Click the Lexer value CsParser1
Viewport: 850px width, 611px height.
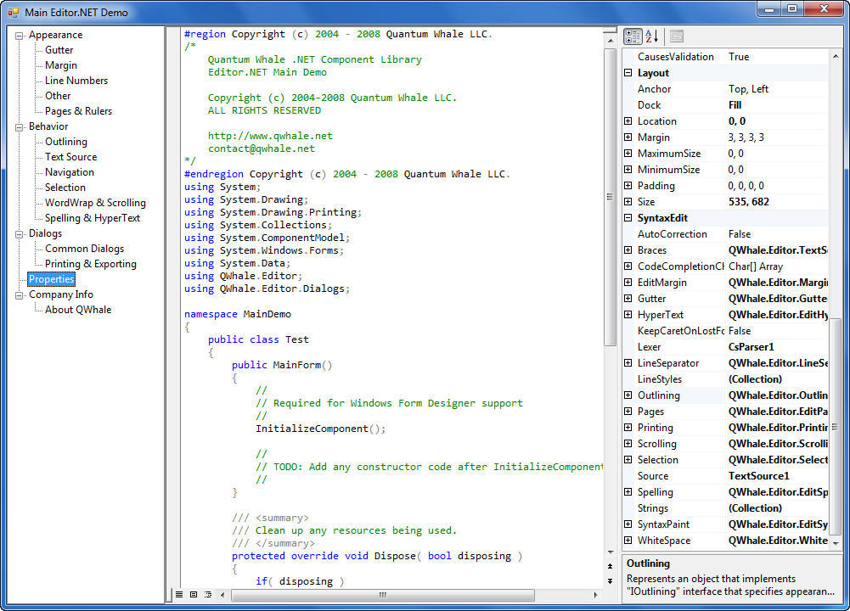[x=751, y=347]
